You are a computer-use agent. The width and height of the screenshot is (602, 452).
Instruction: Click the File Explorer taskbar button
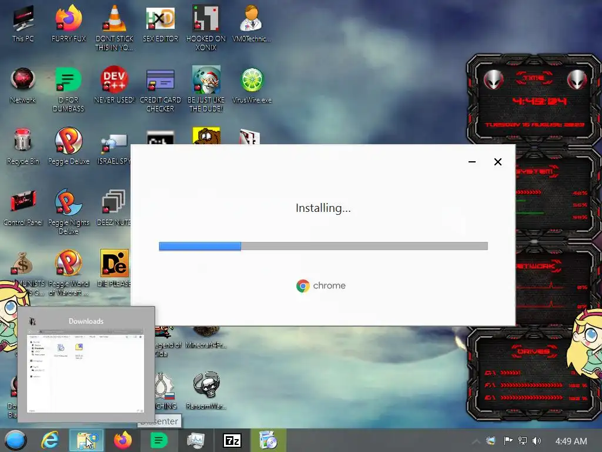[86, 440]
